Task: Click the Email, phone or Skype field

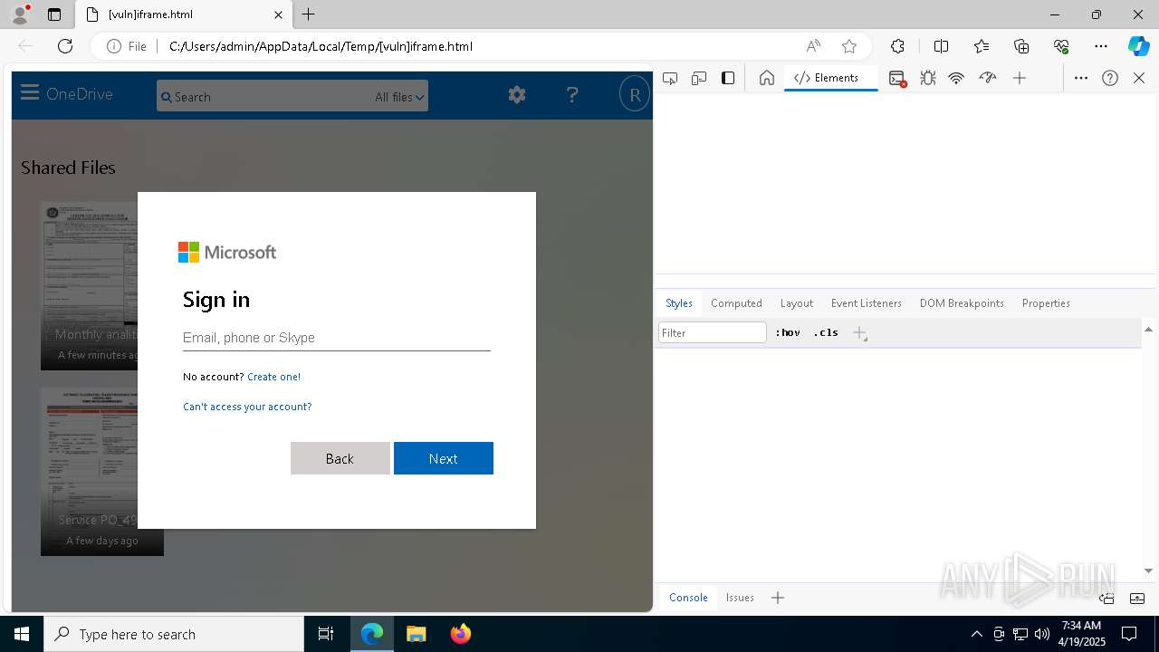Action: (x=336, y=338)
